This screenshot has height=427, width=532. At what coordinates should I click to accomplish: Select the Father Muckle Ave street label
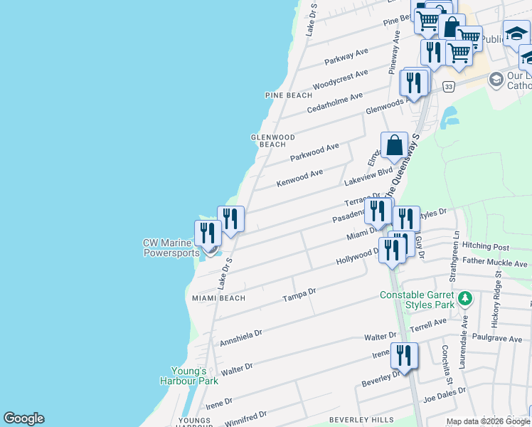(495, 262)
